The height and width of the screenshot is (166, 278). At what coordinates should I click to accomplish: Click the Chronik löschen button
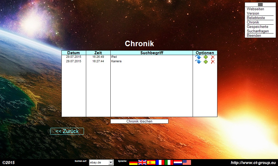(x=139, y=121)
